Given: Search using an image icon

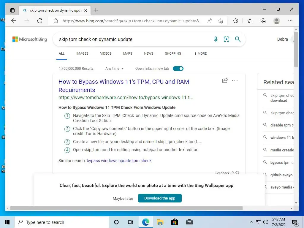Looking at the screenshot, I should 227,39.
